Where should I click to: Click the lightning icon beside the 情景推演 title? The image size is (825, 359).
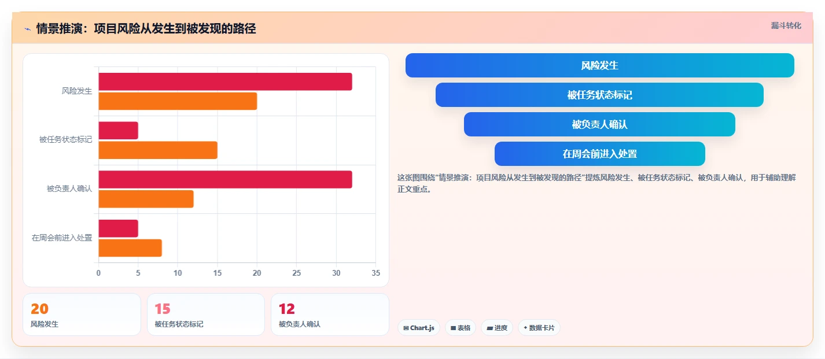[x=27, y=29]
